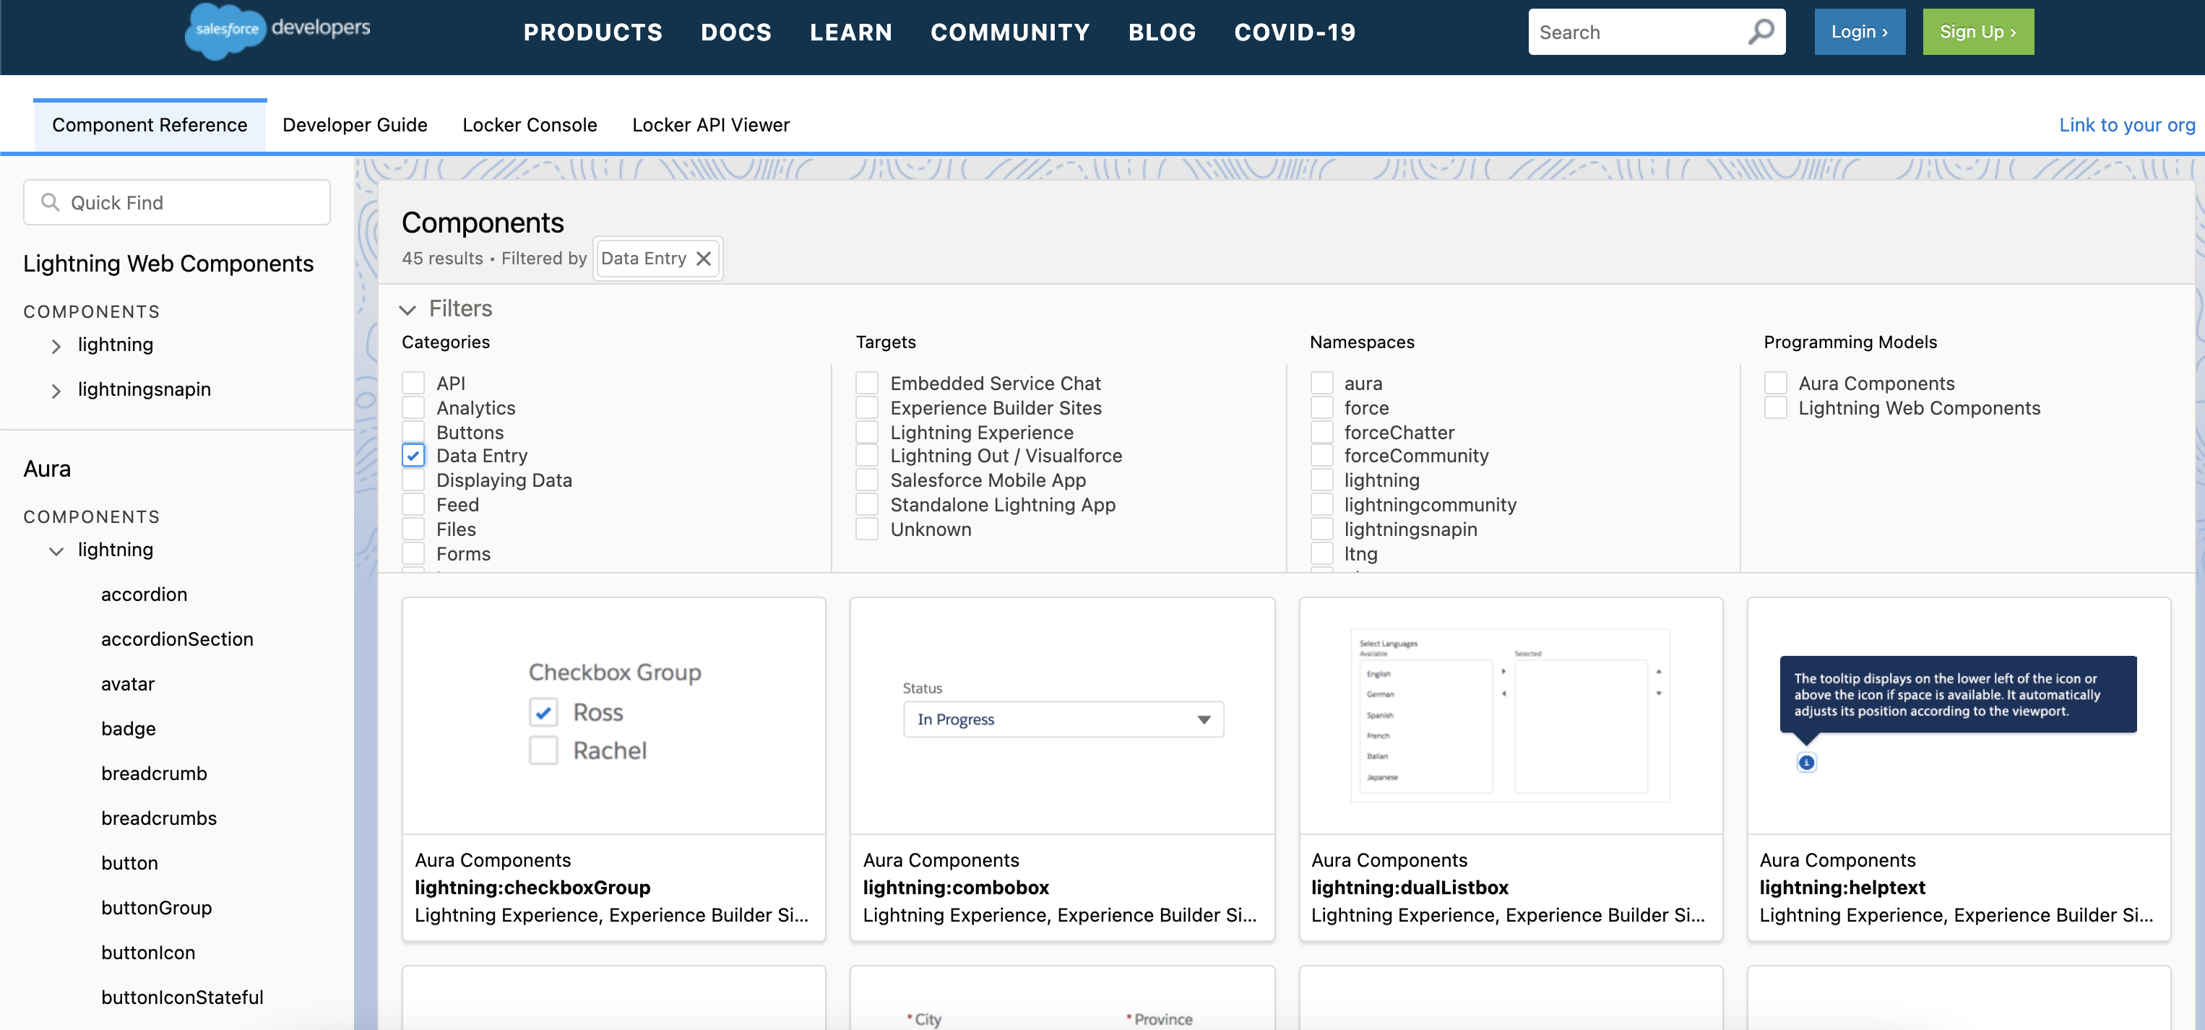Check Lightning Out / Visualforce target
Image resolution: width=2205 pixels, height=1030 pixels.
867,456
